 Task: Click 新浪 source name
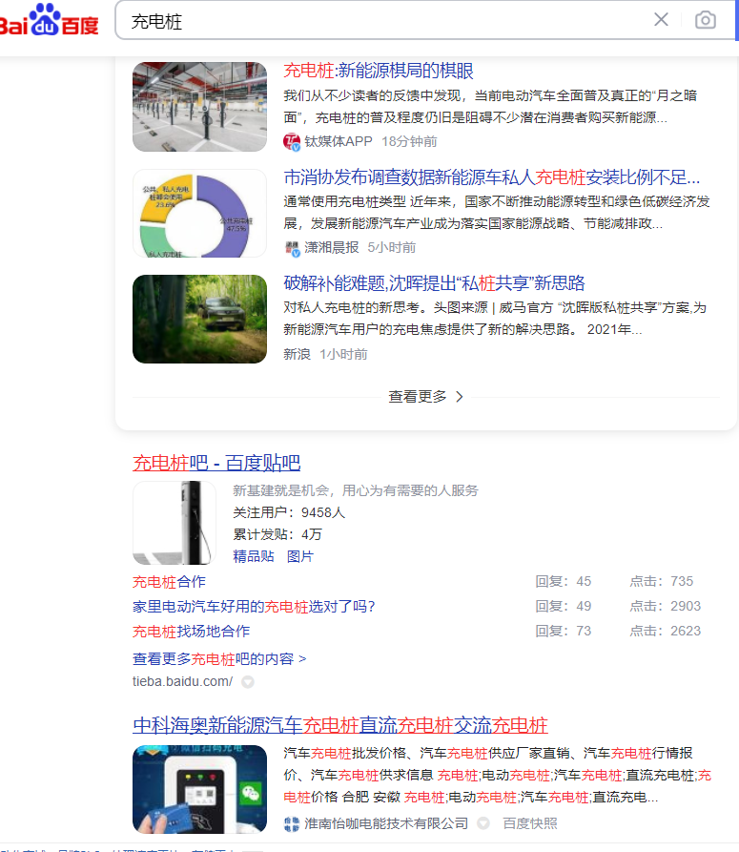tap(297, 354)
